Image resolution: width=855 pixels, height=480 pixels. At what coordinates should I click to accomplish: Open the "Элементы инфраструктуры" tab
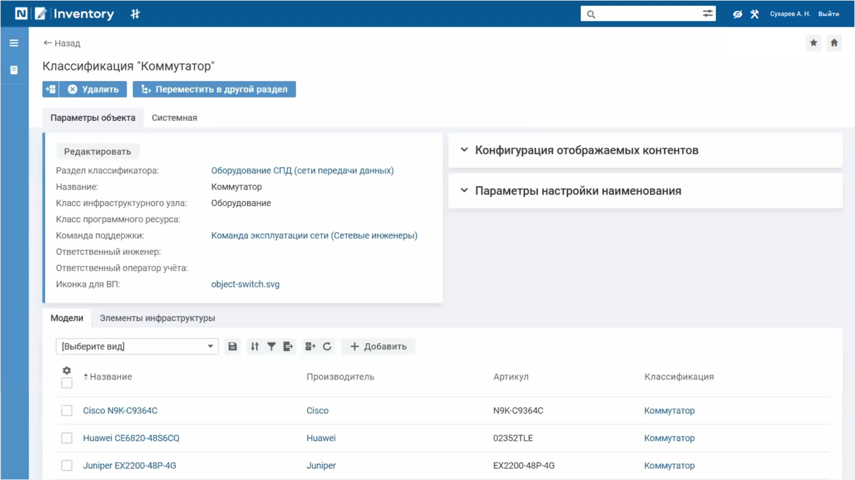coord(157,318)
